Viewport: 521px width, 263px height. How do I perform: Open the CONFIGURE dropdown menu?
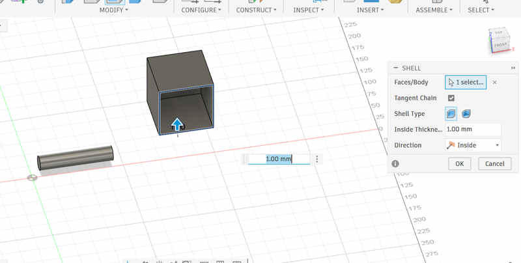click(x=201, y=10)
